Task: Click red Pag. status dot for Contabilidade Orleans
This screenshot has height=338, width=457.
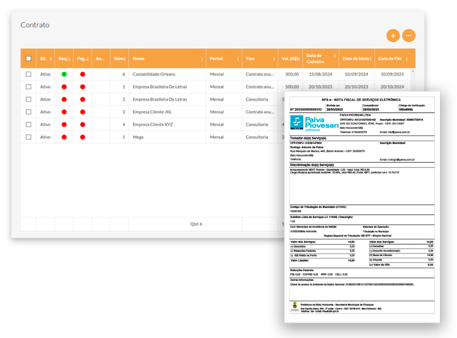Action: 83,74
